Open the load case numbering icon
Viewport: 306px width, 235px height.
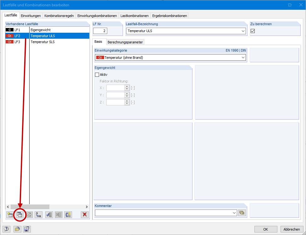click(x=29, y=215)
